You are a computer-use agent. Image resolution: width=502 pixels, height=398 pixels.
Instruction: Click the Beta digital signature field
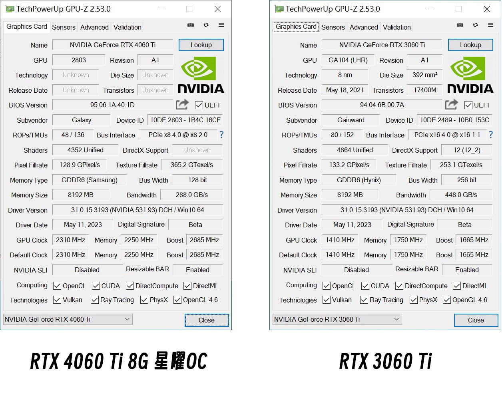click(x=196, y=225)
